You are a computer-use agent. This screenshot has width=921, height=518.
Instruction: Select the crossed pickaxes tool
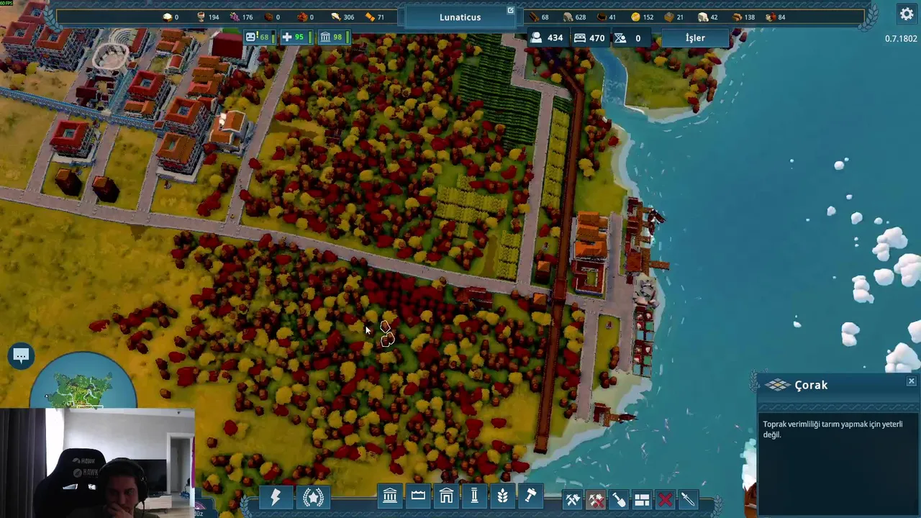point(573,499)
